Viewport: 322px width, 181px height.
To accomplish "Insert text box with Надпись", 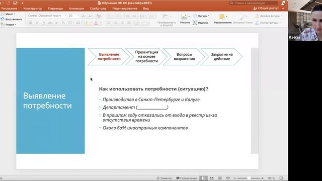I will coord(200,23).
